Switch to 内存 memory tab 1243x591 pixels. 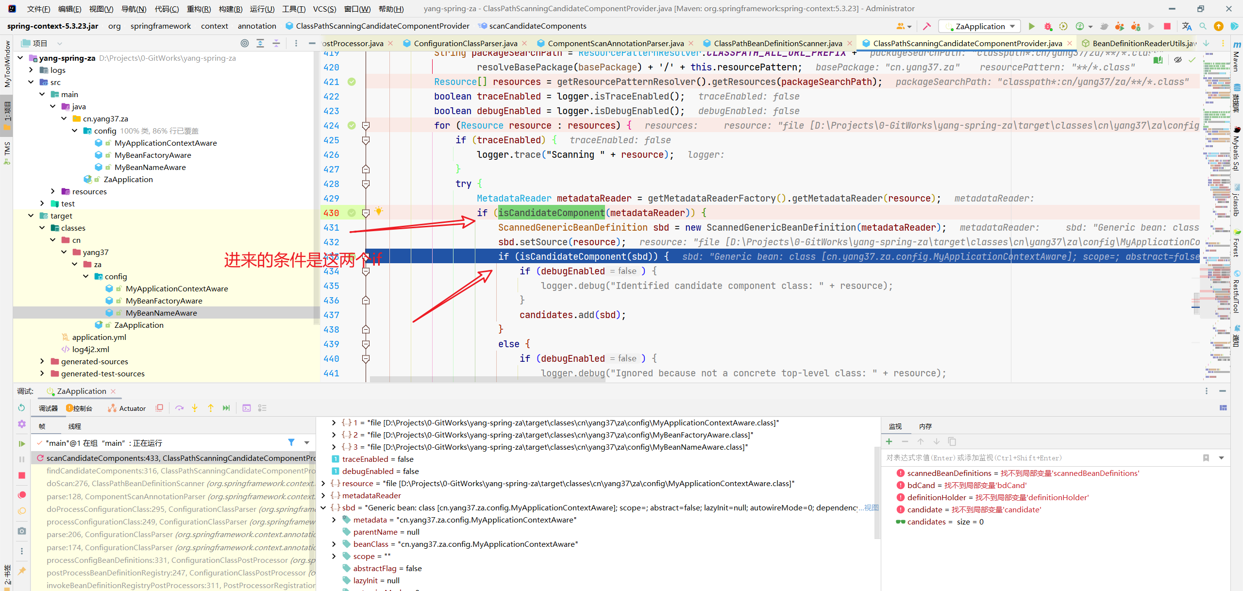tap(925, 426)
